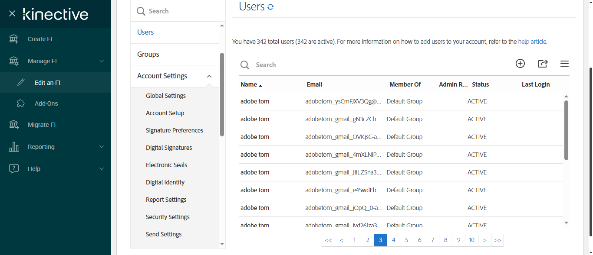Screen dimensions: 593x255
Task: Select Security Settings in the settings list
Action: tap(168, 217)
